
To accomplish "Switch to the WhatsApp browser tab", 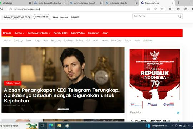I will tap(15, 3).
